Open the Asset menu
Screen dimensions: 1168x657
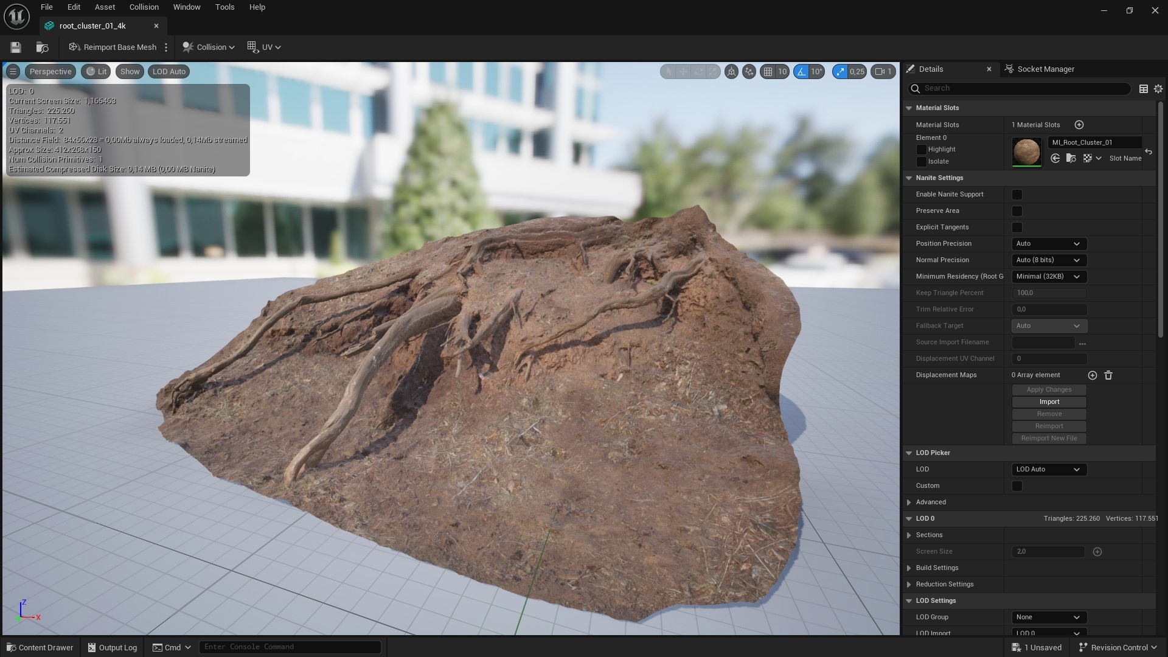point(105,7)
